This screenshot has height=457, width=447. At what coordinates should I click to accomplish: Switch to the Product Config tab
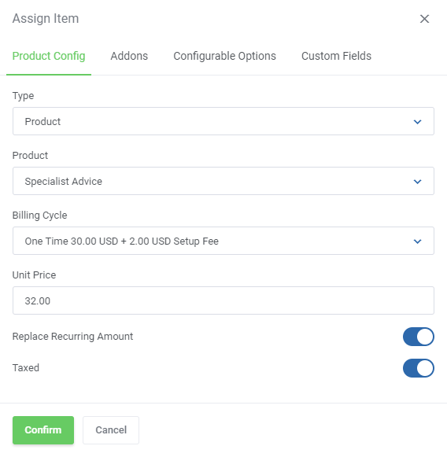point(49,56)
